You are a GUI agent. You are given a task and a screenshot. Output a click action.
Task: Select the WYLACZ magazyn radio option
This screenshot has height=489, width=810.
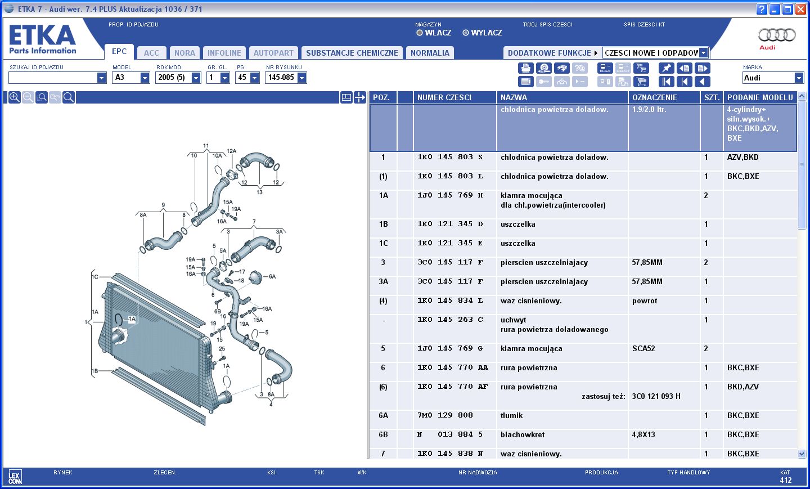tap(466, 33)
